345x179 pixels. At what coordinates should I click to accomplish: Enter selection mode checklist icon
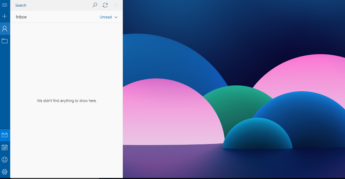(115, 5)
